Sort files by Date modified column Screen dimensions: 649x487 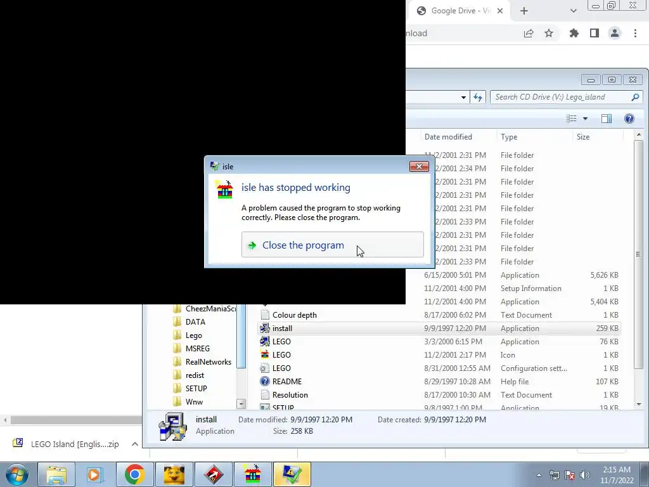448,137
